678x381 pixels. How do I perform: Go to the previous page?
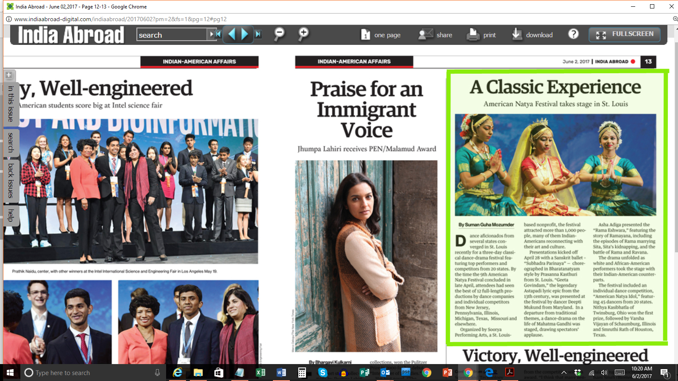point(231,34)
